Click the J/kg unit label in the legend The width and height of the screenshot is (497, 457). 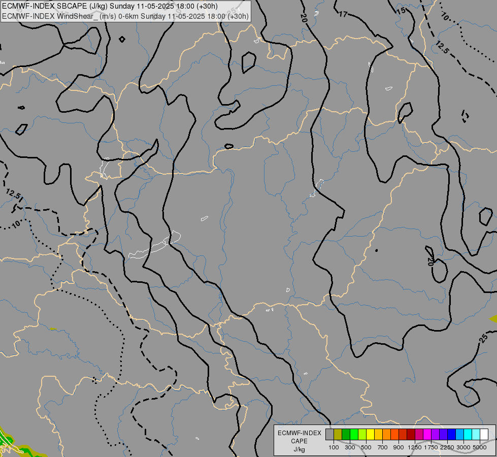(299, 449)
